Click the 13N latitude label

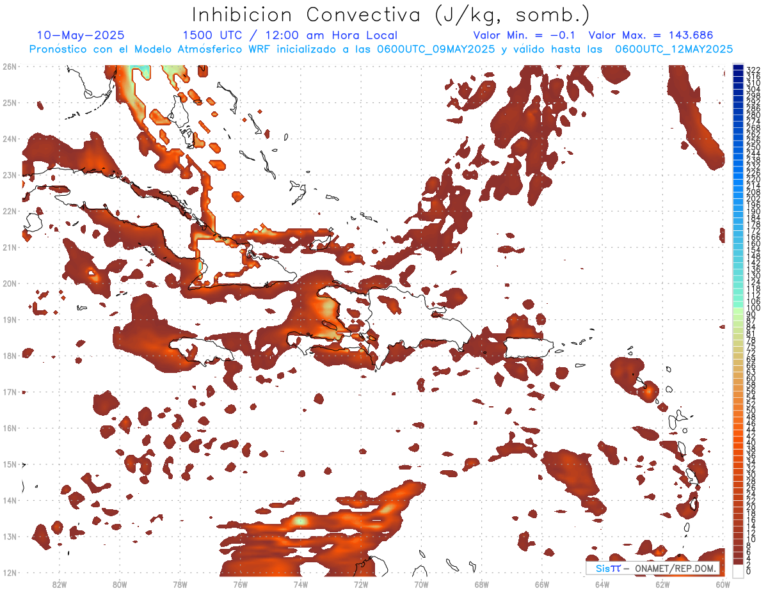(x=10, y=536)
